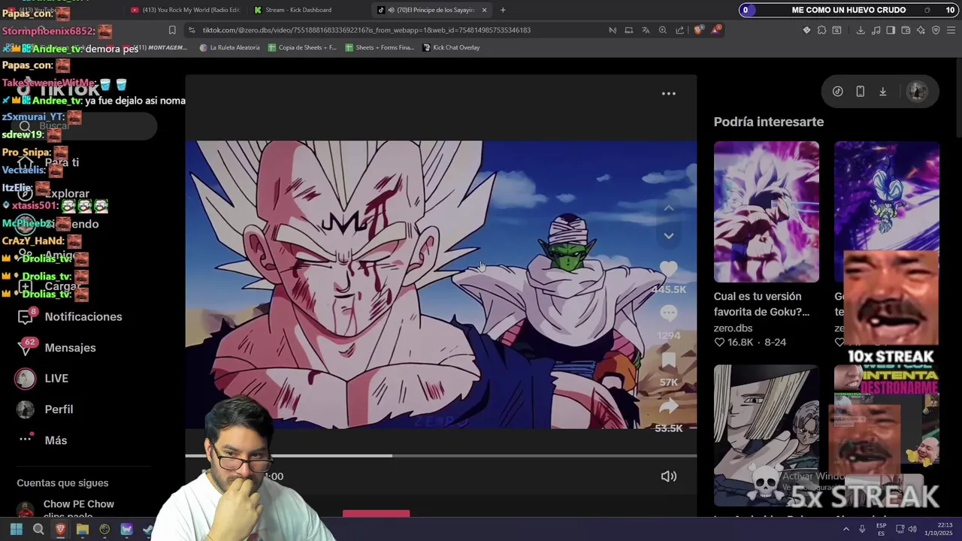962x541 pixels.
Task: Close the TikTok browser tab
Action: click(484, 10)
